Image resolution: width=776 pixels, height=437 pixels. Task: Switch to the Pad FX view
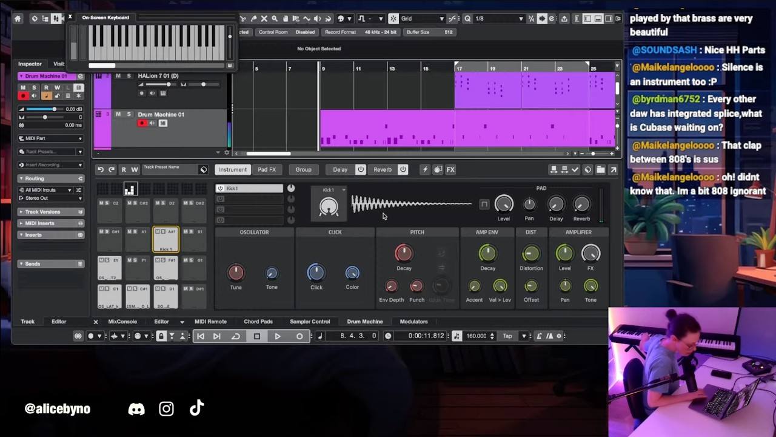[x=267, y=170]
